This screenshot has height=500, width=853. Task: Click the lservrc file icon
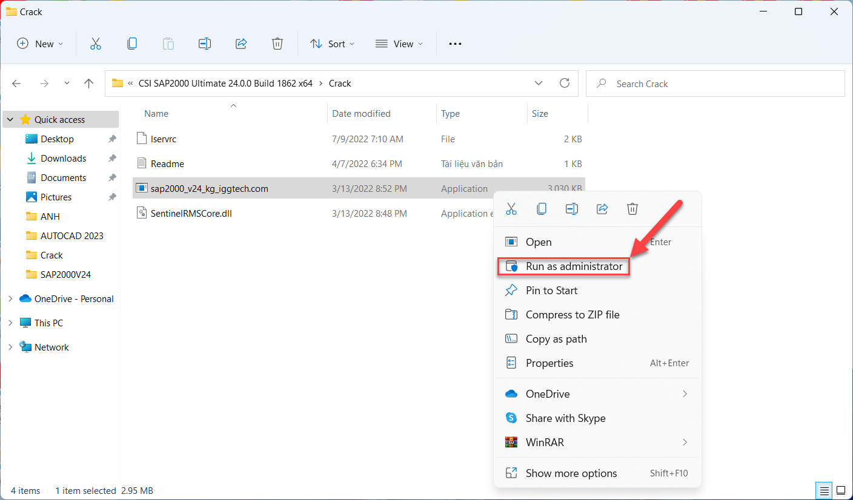click(142, 139)
